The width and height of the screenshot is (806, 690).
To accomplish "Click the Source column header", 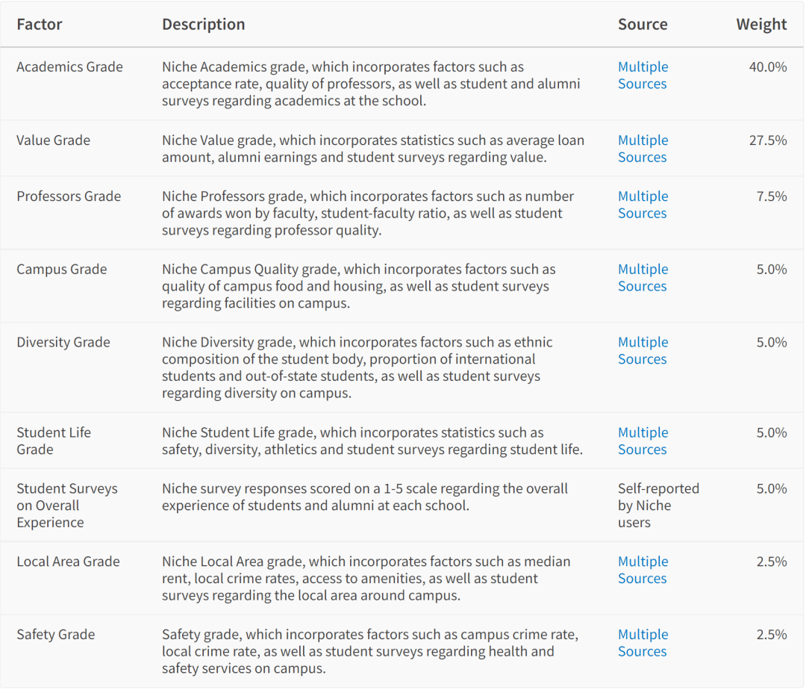I will pyautogui.click(x=643, y=24).
